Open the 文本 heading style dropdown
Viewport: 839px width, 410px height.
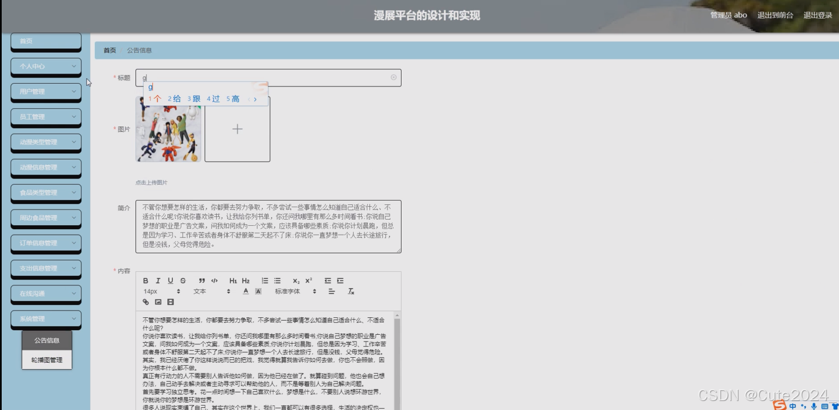coord(212,291)
